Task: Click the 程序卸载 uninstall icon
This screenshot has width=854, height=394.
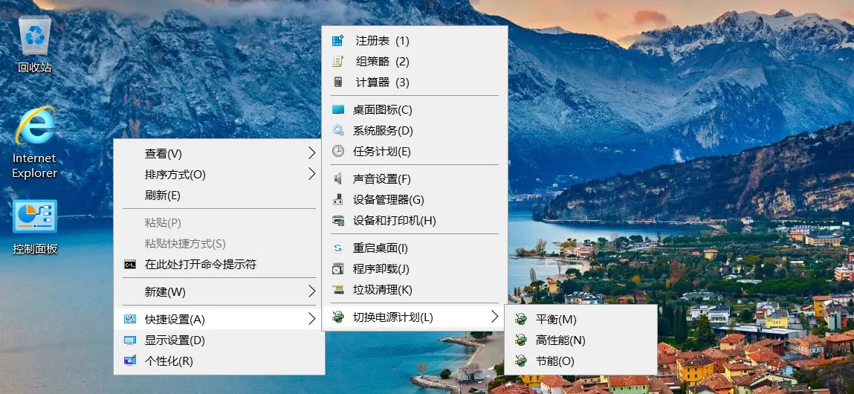Action: pos(338,268)
